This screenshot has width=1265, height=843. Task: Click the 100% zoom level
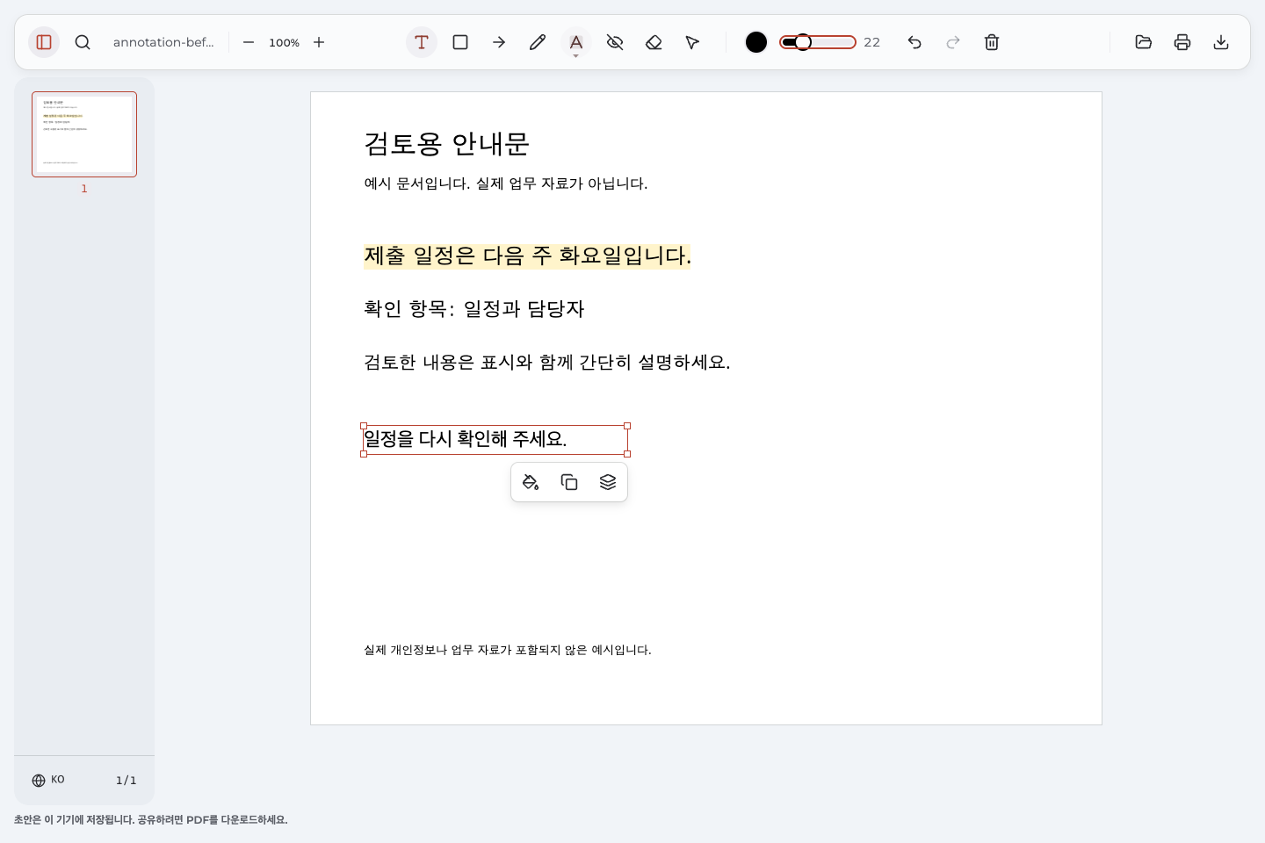(x=284, y=42)
